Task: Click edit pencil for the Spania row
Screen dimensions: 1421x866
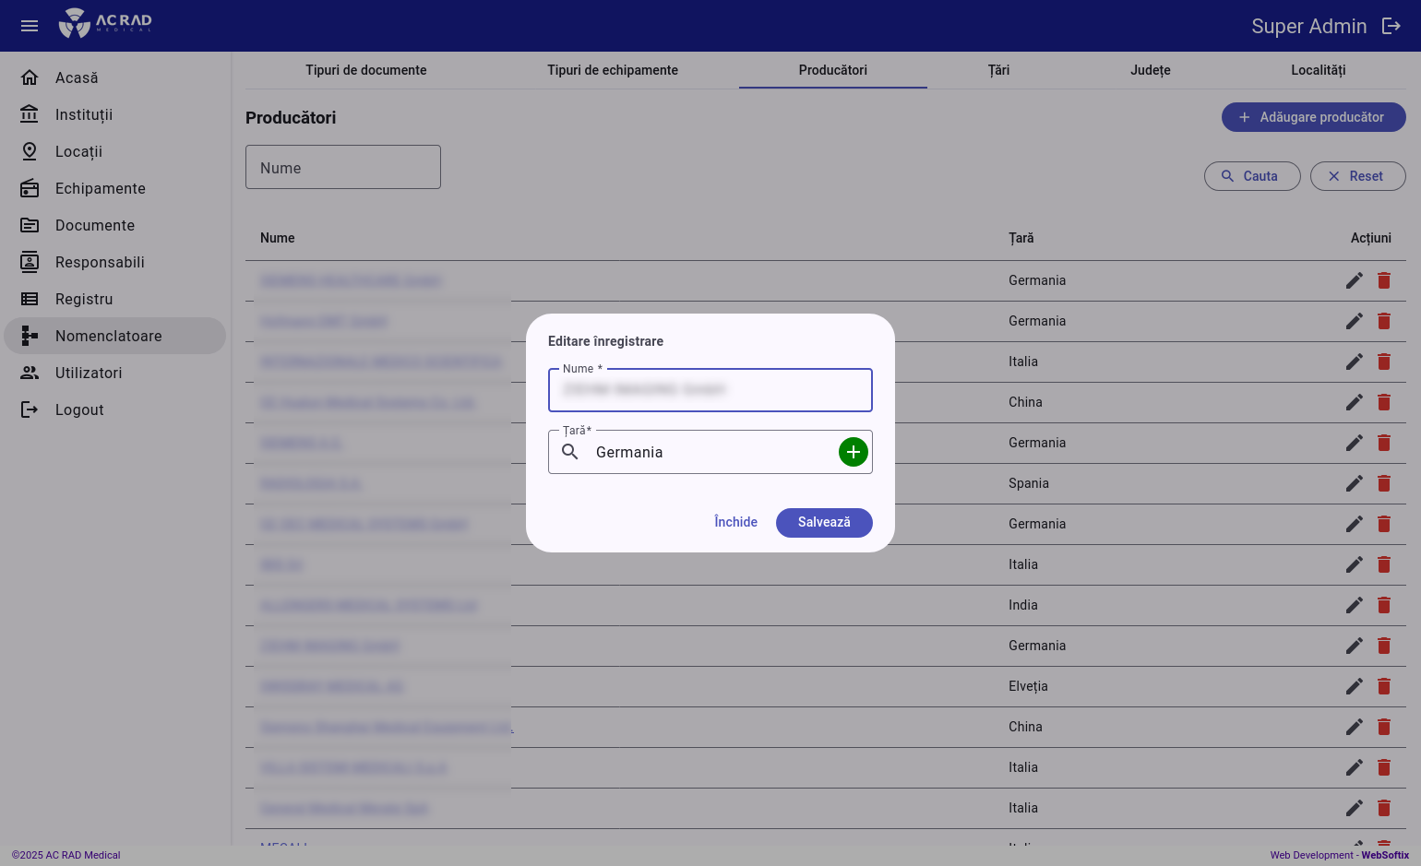Action: (1354, 483)
